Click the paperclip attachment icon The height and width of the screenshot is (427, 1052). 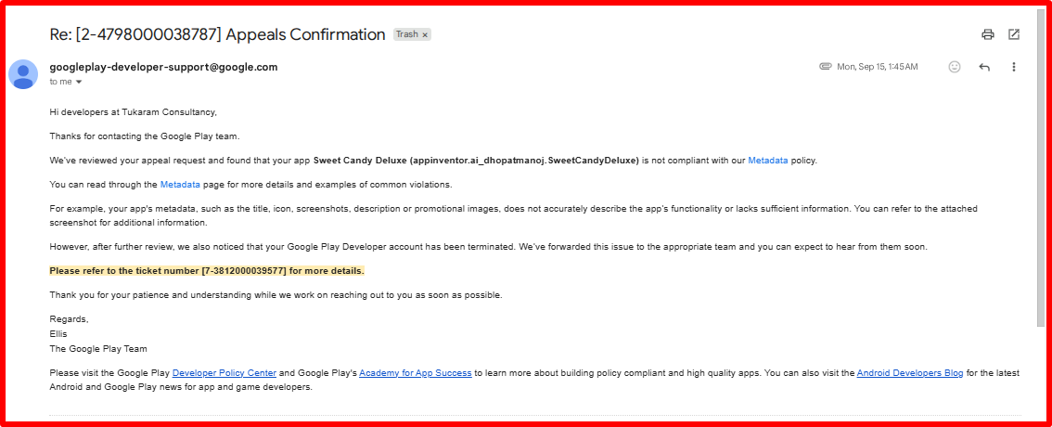point(825,67)
